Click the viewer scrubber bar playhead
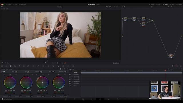This screenshot has height=103, width=183. [47, 61]
